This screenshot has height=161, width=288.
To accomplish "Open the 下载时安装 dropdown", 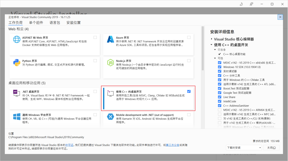I will click(244, 148).
